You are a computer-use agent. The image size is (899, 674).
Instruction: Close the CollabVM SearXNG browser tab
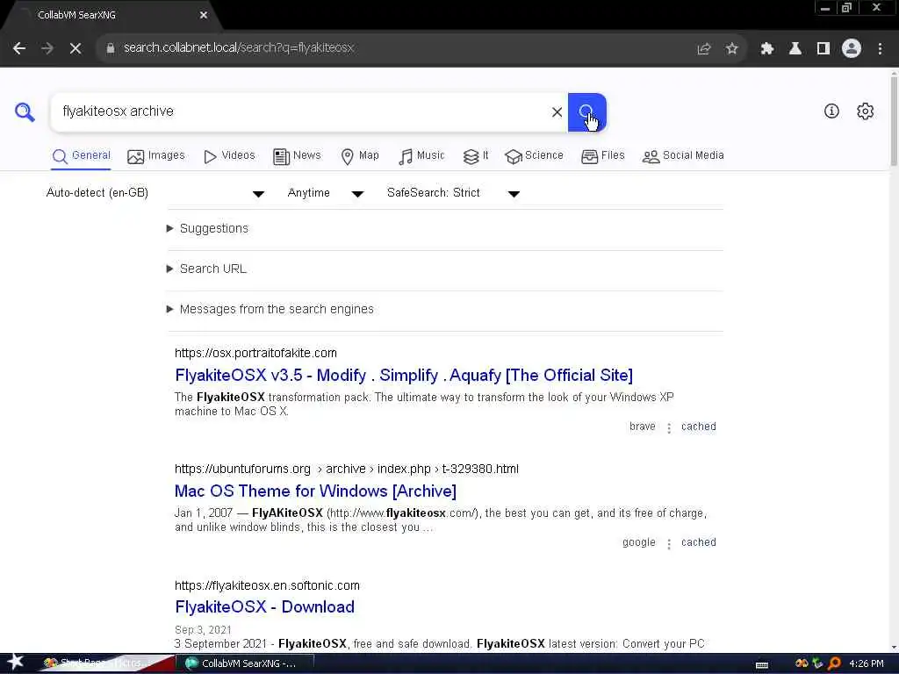click(204, 15)
